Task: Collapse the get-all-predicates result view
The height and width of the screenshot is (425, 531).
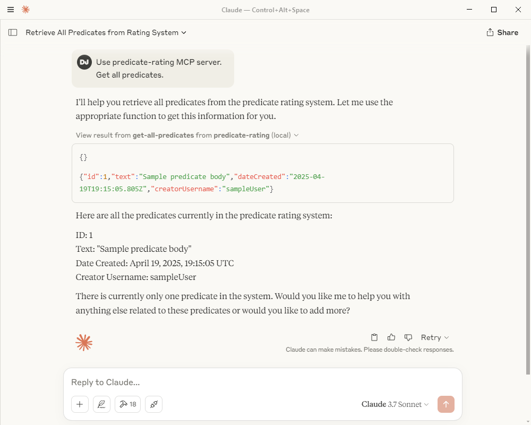Action: pos(187,135)
